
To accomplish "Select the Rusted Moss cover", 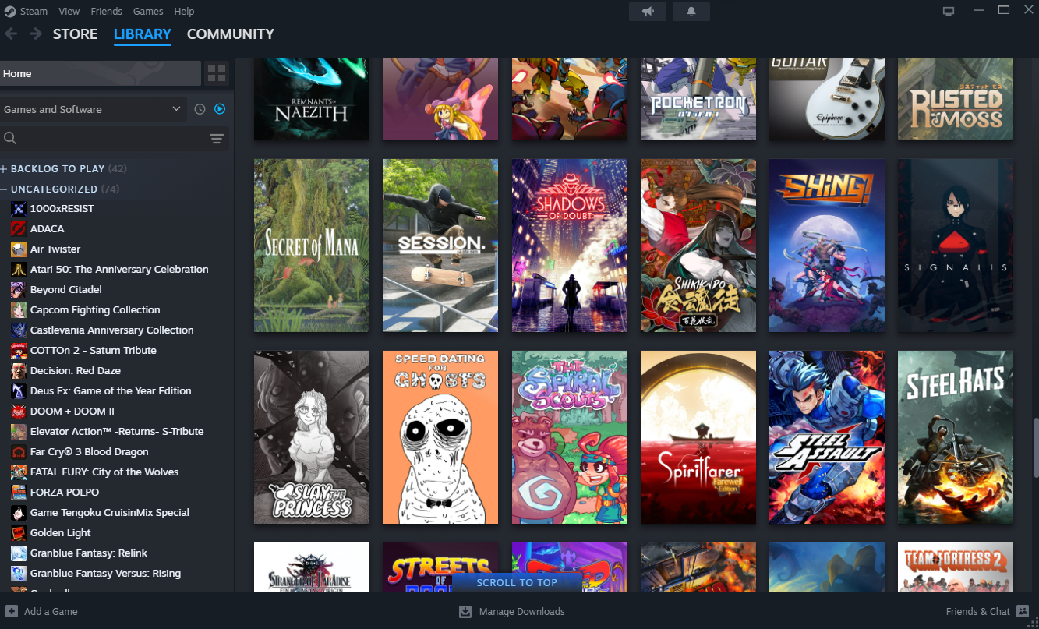I will pyautogui.click(x=956, y=100).
